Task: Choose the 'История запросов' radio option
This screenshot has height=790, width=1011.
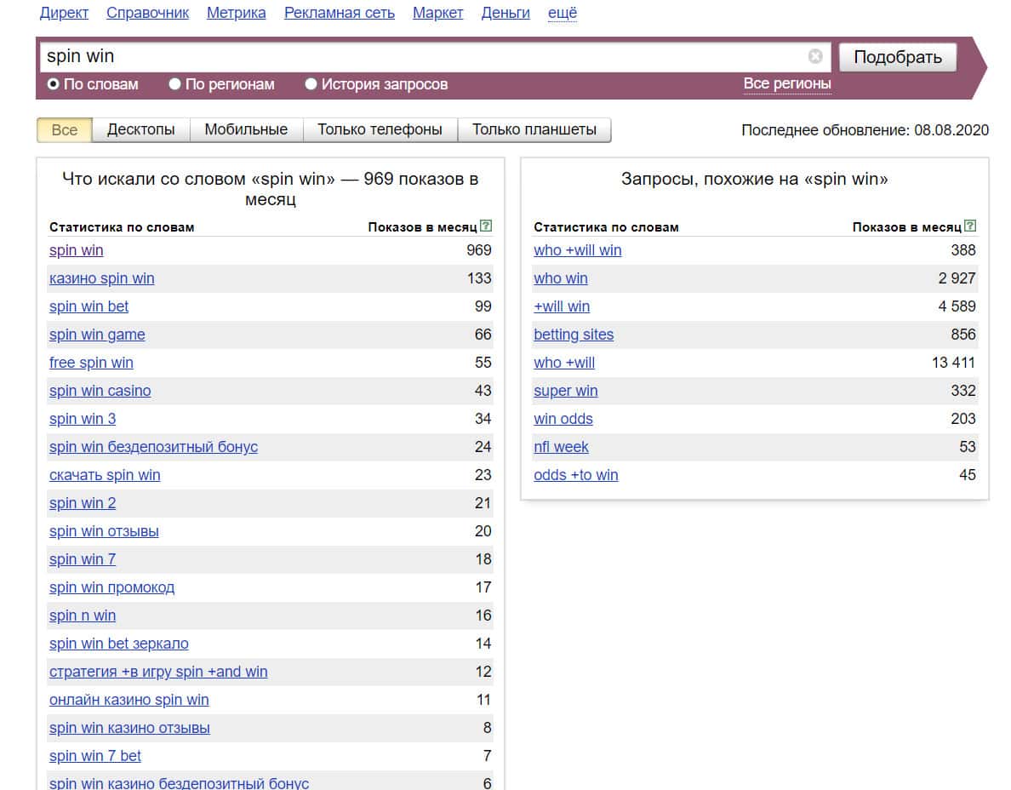Action: (x=311, y=84)
